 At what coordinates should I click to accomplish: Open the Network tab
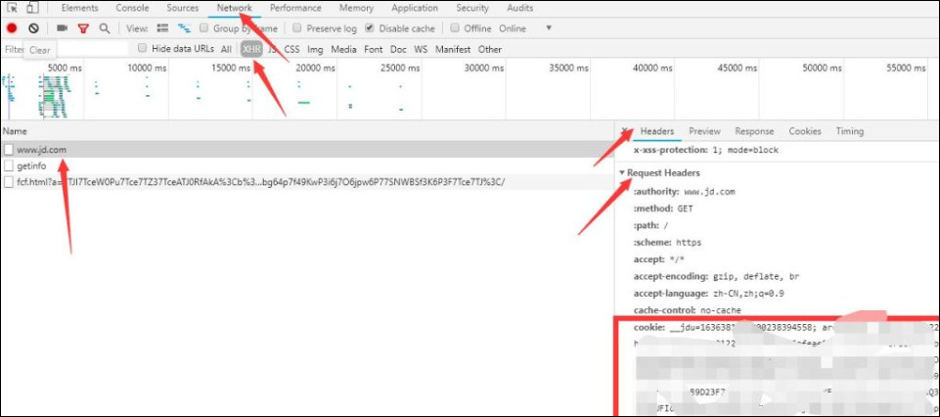(235, 9)
